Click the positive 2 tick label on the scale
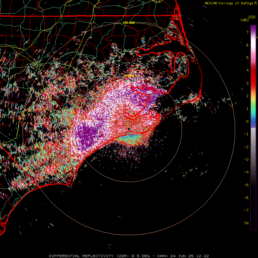The height and width of the screenshot is (258, 258). pyautogui.click(x=247, y=96)
